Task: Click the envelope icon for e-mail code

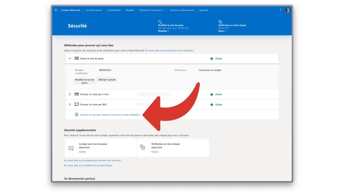Action: tap(77, 94)
